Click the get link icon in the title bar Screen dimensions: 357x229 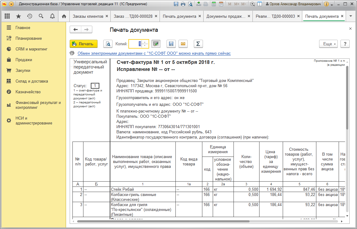click(x=199, y=4)
